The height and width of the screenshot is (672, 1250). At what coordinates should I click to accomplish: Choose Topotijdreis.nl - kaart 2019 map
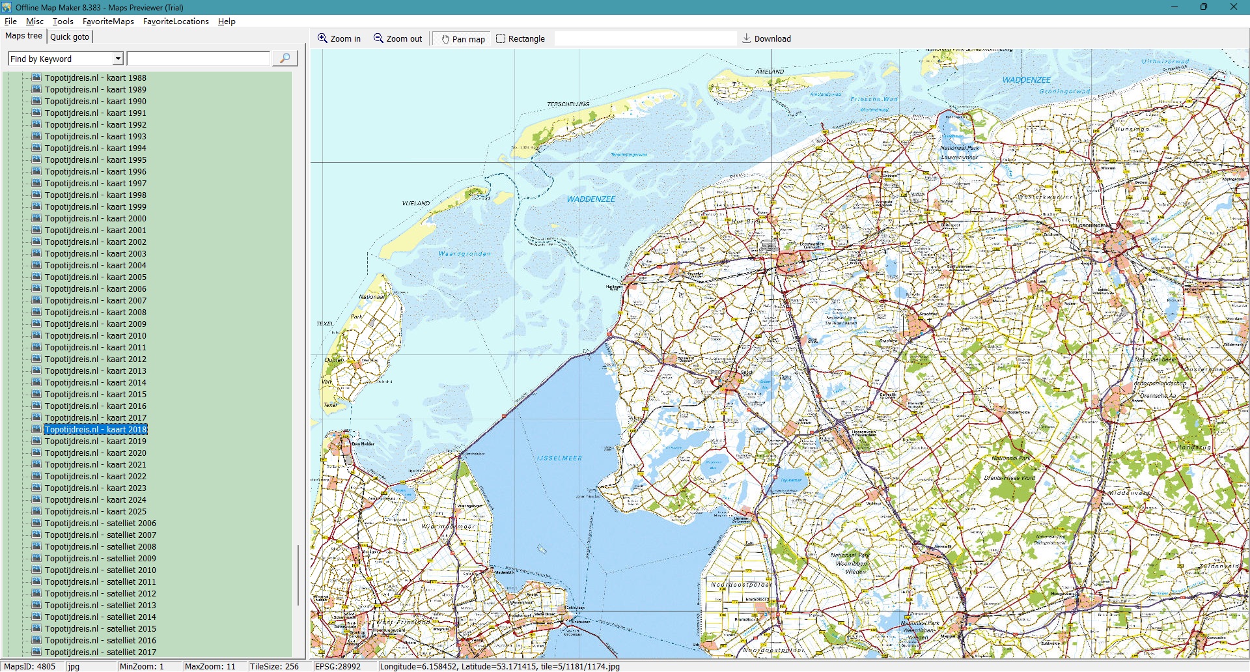[95, 441]
